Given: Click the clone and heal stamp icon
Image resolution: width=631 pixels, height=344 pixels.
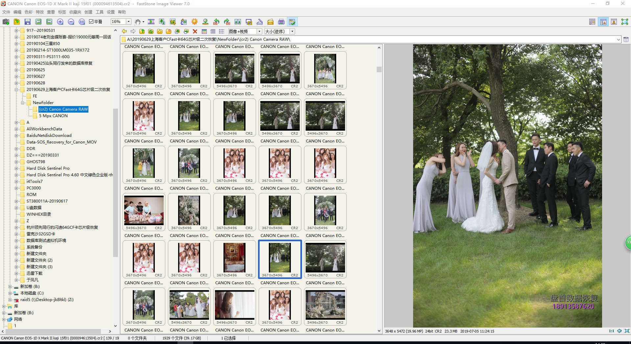Looking at the screenshot, I should pos(205,22).
